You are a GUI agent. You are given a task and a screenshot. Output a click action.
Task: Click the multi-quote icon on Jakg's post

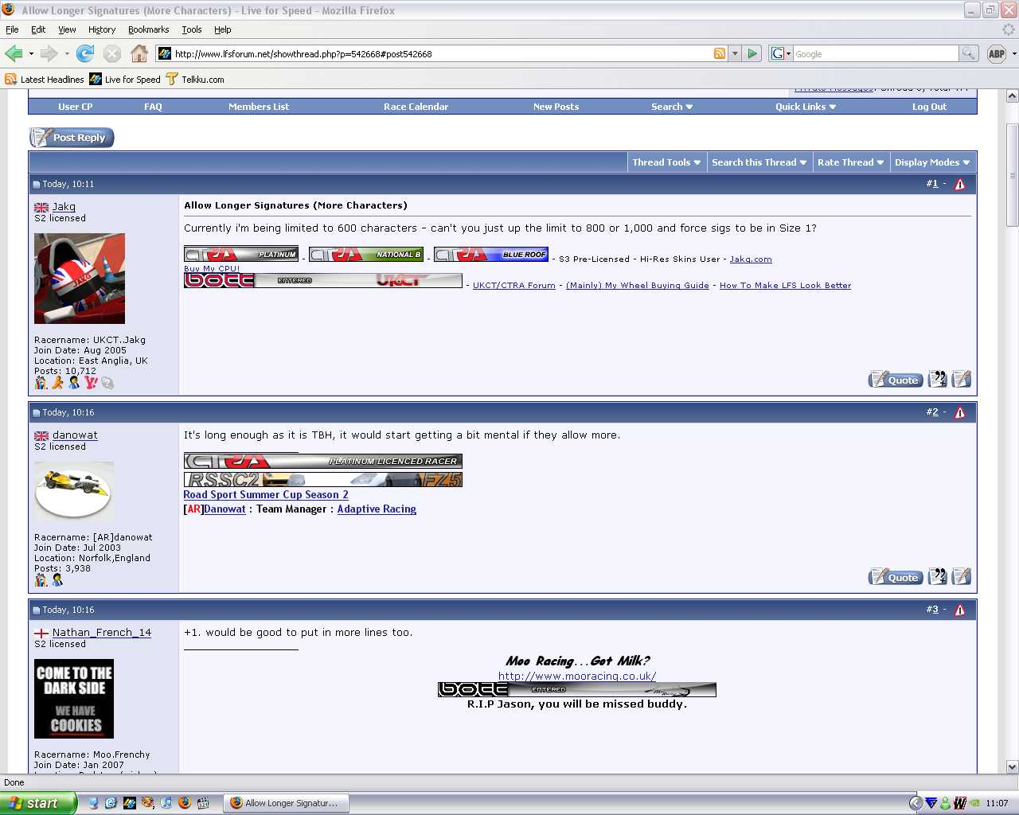938,380
